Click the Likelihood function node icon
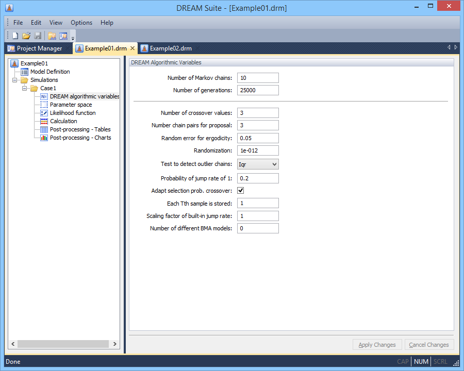464x371 pixels. click(x=44, y=113)
